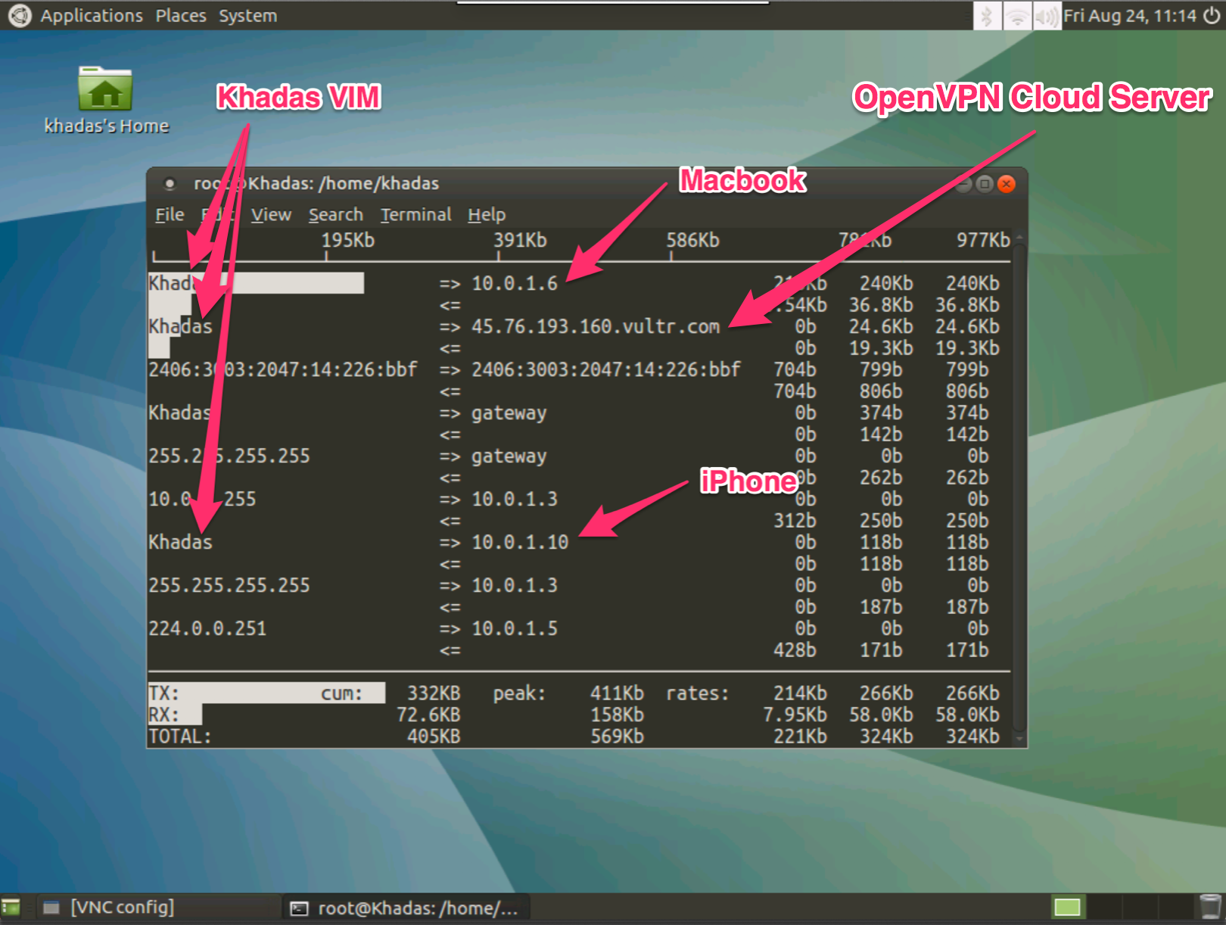
Task: Select the root@Khadas taskbar window button
Action: [x=406, y=908]
